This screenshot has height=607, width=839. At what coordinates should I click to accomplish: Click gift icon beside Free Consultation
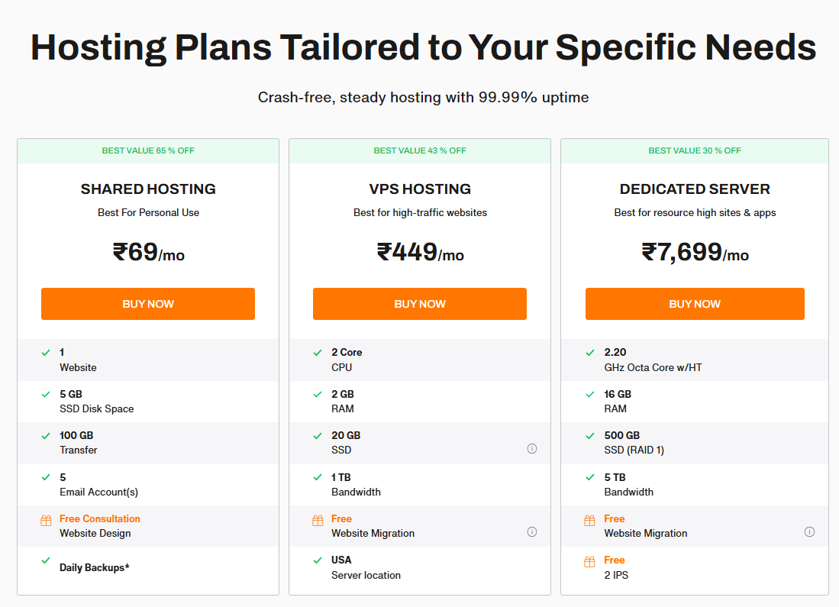[46, 521]
